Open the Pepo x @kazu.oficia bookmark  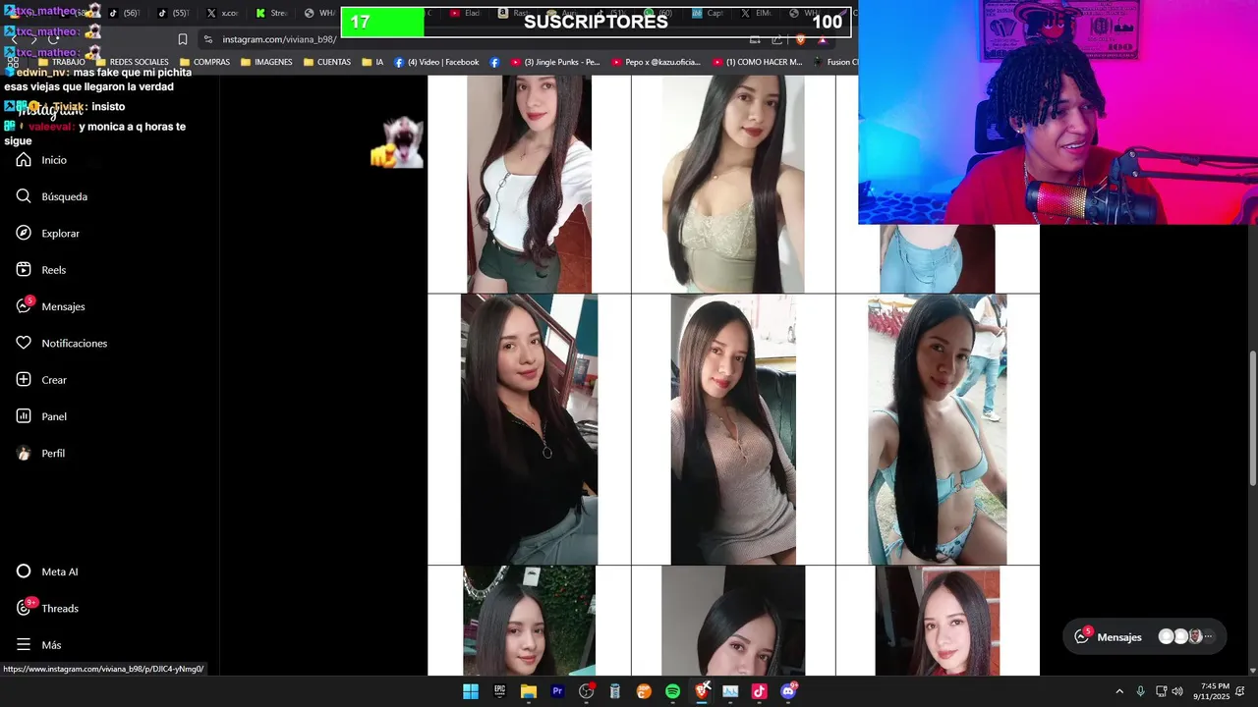656,62
